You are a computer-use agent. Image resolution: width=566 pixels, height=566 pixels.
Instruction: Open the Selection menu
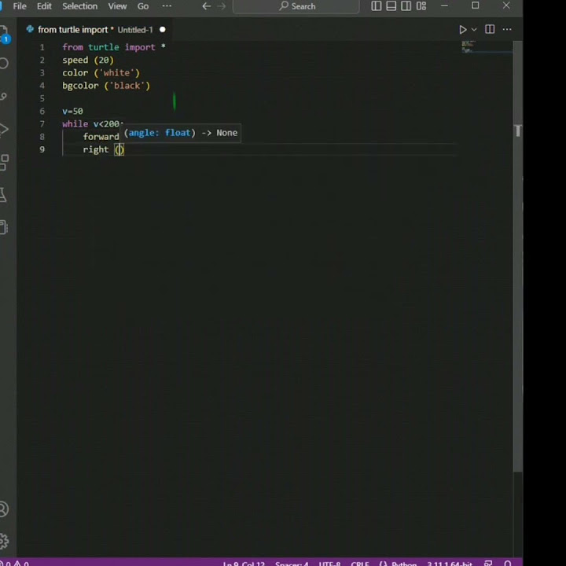[79, 6]
